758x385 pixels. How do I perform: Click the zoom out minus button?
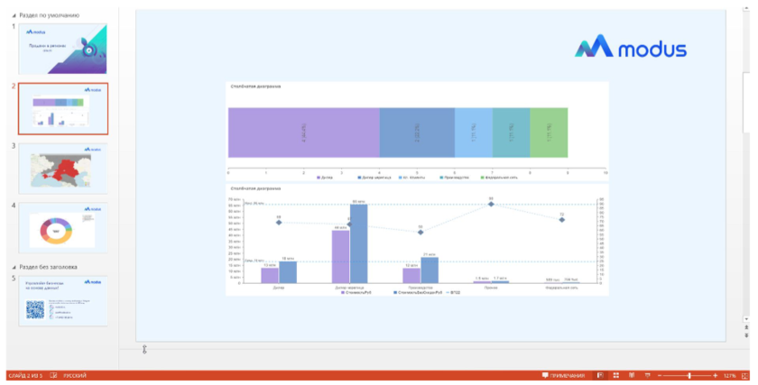660,375
